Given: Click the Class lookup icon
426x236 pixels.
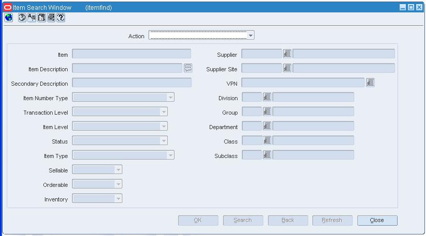Looking at the screenshot, I should tap(267, 140).
